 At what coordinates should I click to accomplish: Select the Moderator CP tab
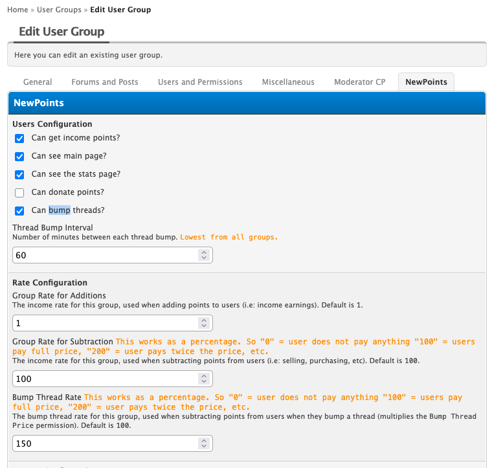359,82
